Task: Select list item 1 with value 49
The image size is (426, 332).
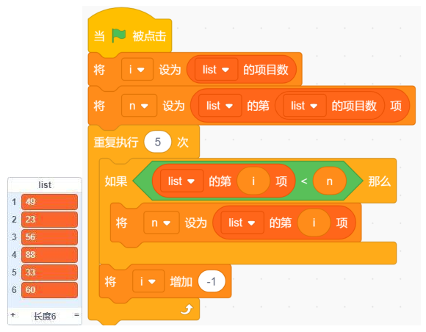Action: pos(49,202)
